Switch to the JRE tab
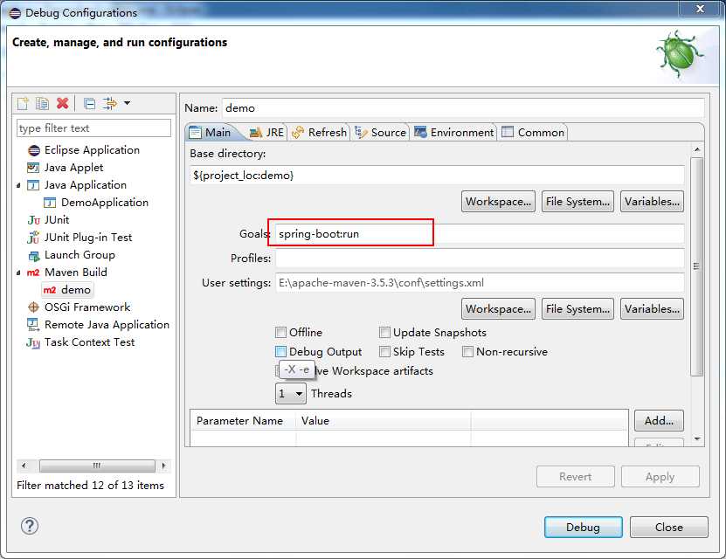The height and width of the screenshot is (559, 726). coord(266,133)
